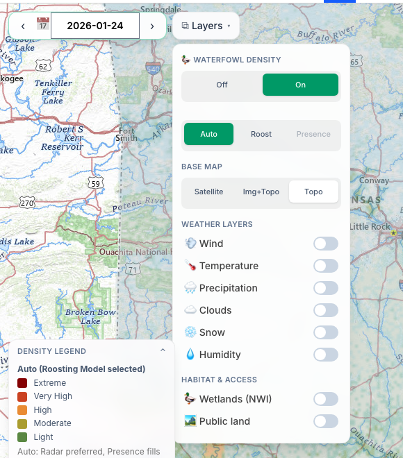Click the Fort Smith map label
This screenshot has width=403, height=458.
point(126,135)
